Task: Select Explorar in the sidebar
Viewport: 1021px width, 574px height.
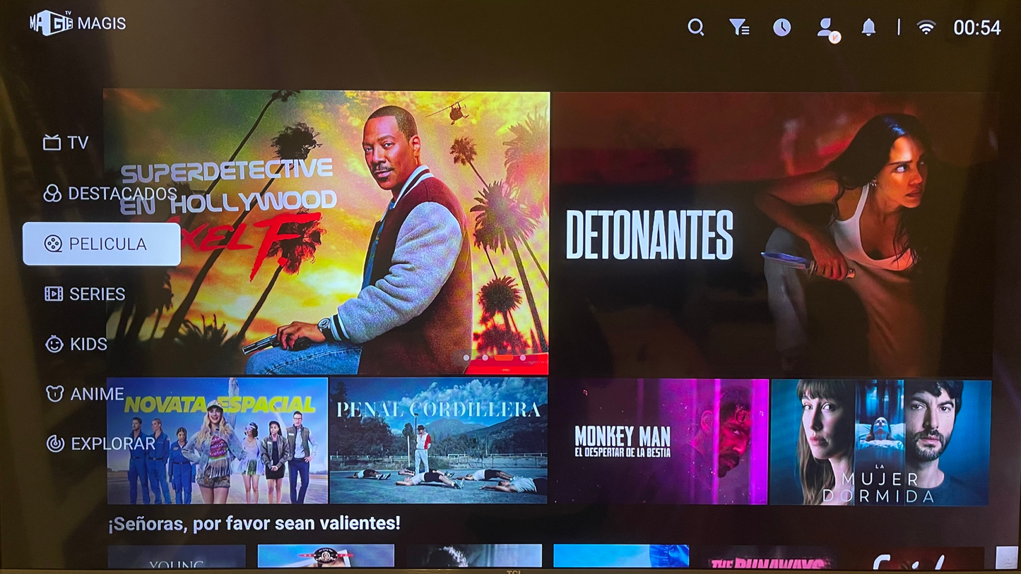Action: click(x=100, y=443)
